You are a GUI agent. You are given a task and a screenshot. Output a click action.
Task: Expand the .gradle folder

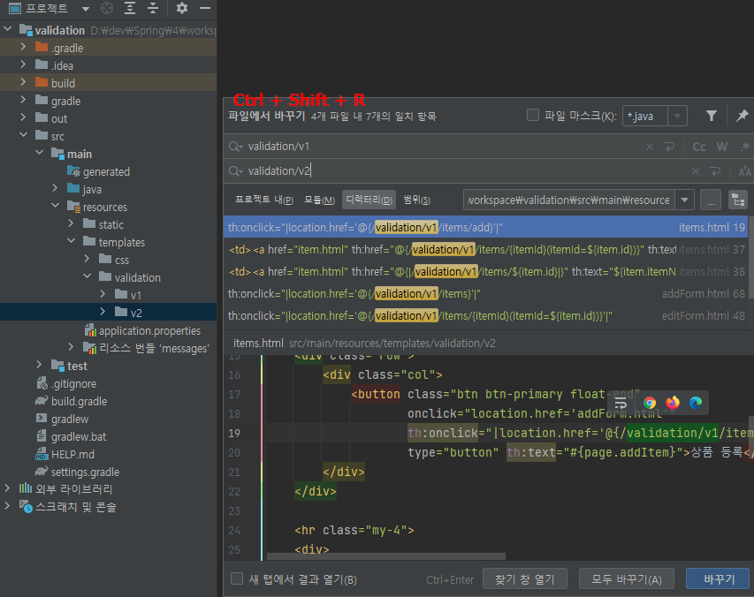click(23, 47)
